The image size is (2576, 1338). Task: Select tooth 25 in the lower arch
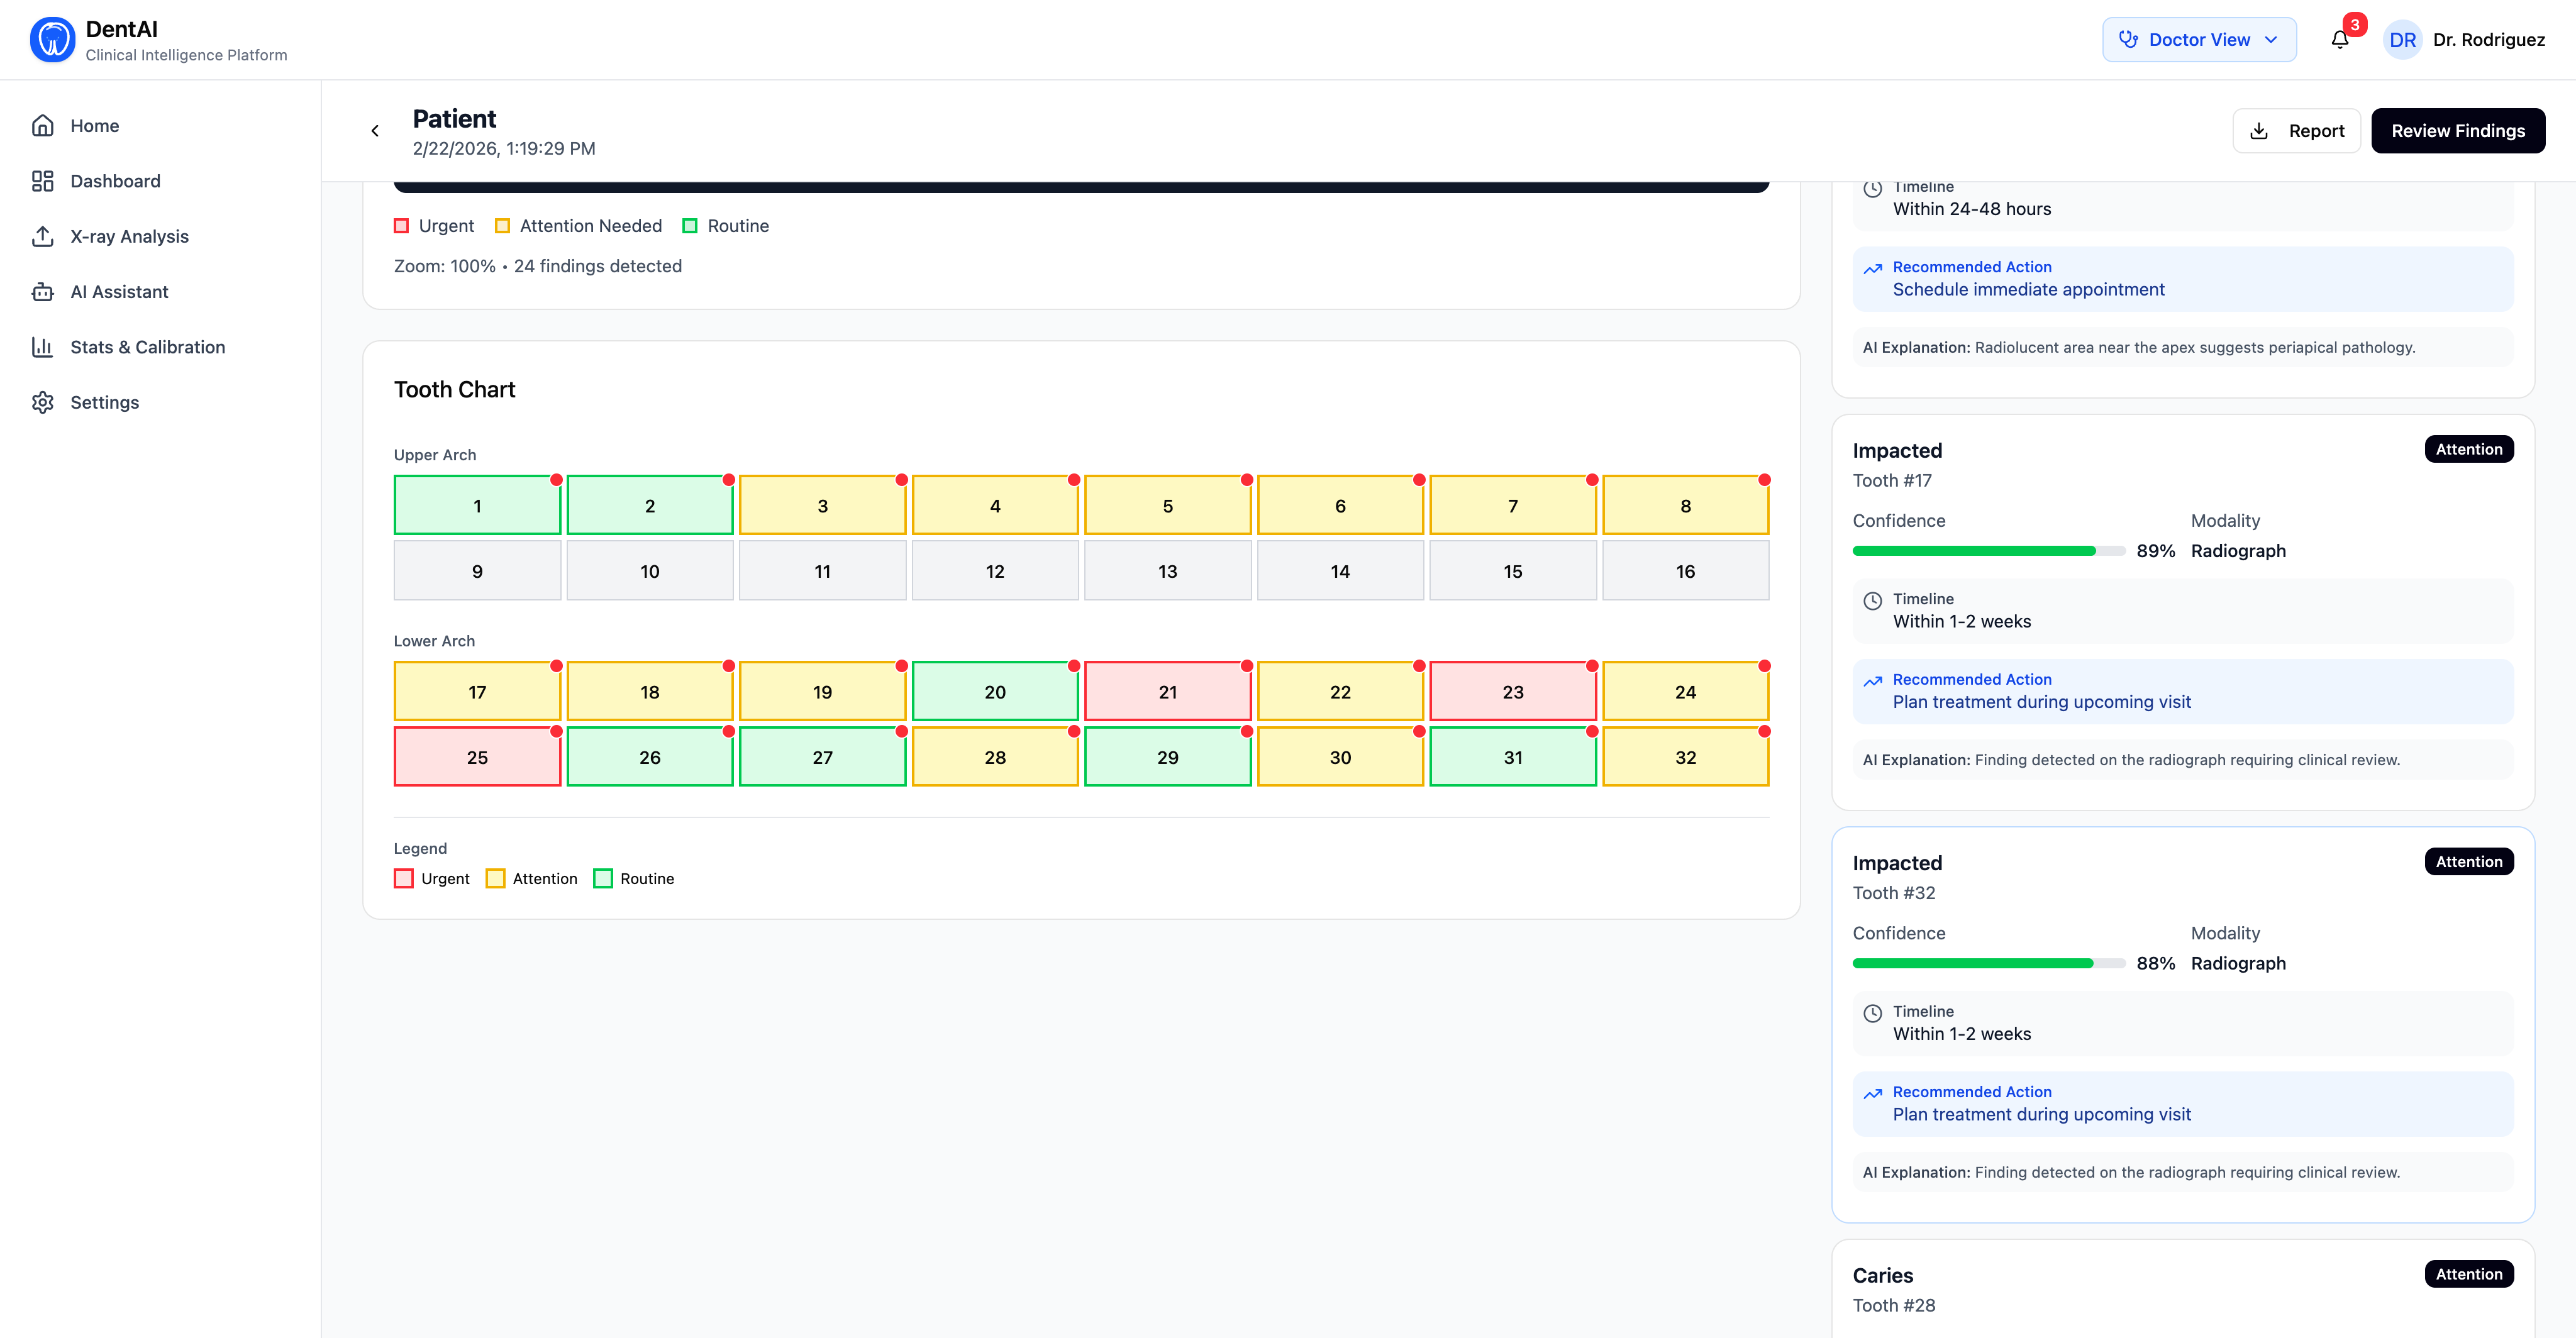[x=477, y=757]
